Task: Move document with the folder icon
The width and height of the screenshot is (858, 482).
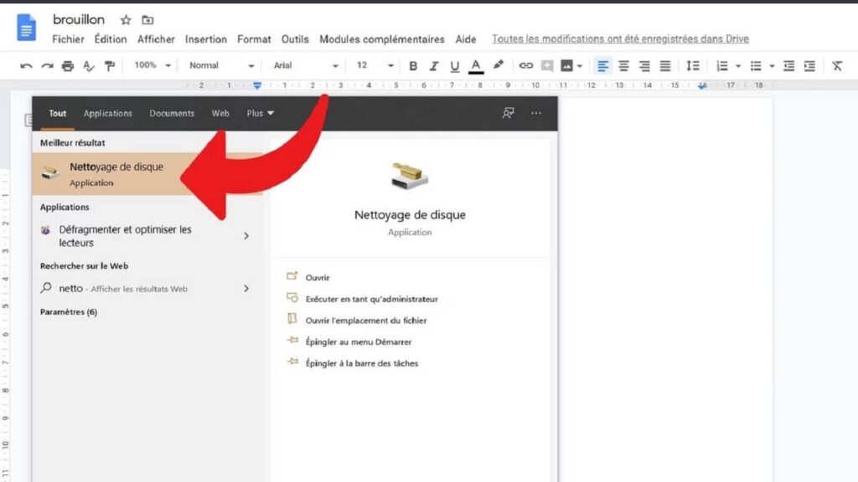Action: [147, 20]
